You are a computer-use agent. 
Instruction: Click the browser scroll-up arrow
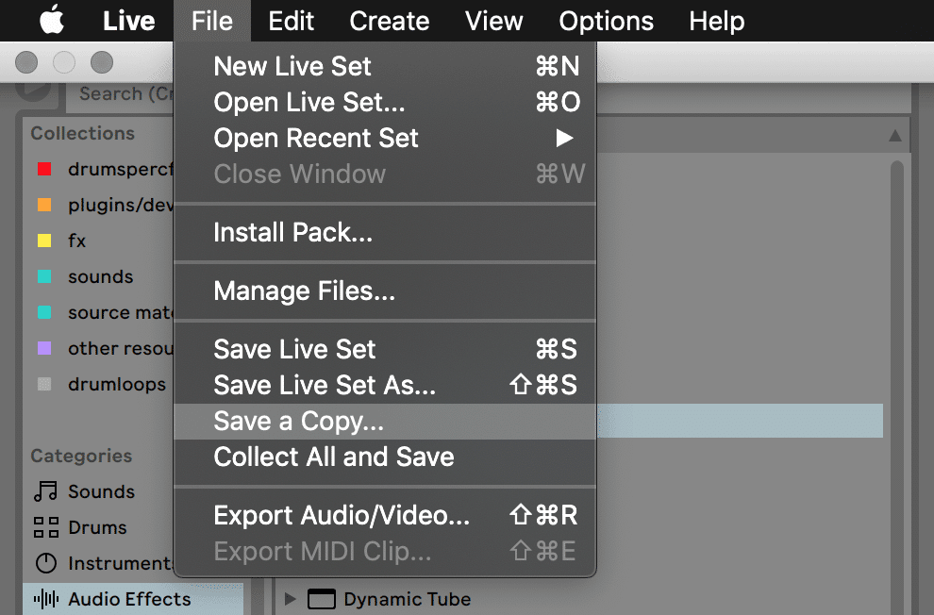click(x=894, y=136)
